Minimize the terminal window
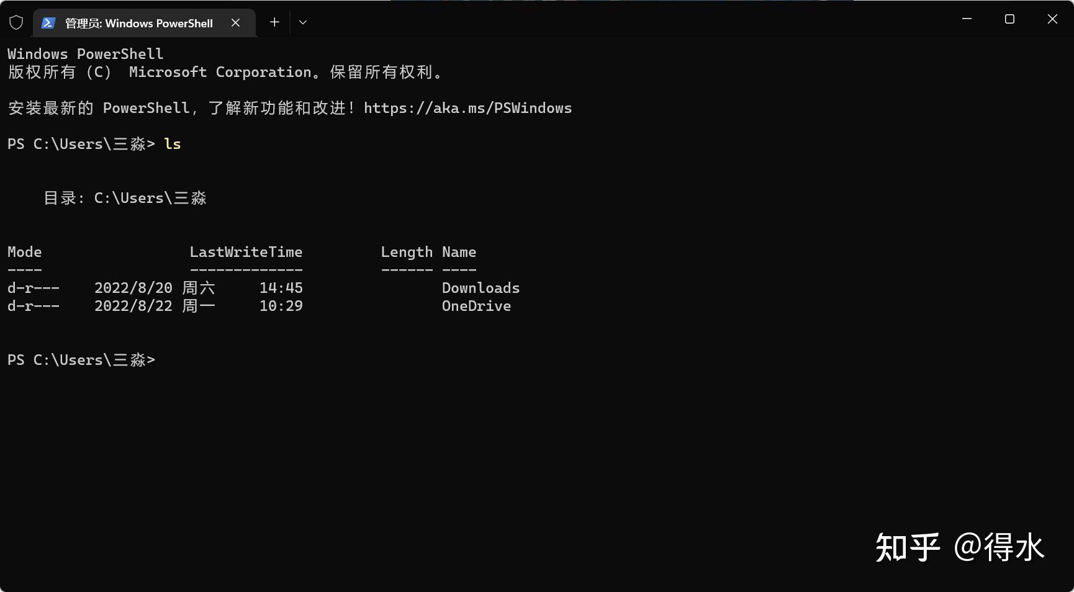The height and width of the screenshot is (592, 1074). click(966, 19)
